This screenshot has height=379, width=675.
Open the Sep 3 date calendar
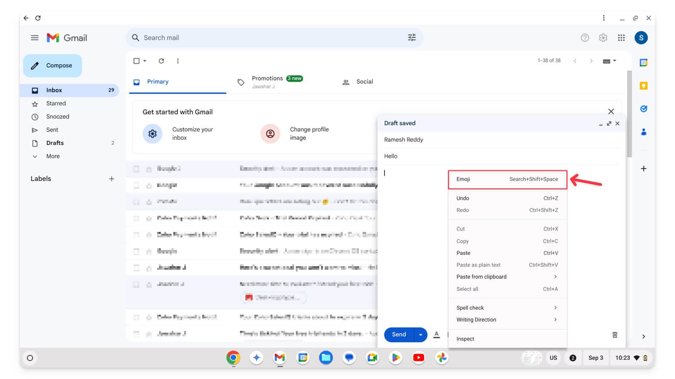pos(595,358)
